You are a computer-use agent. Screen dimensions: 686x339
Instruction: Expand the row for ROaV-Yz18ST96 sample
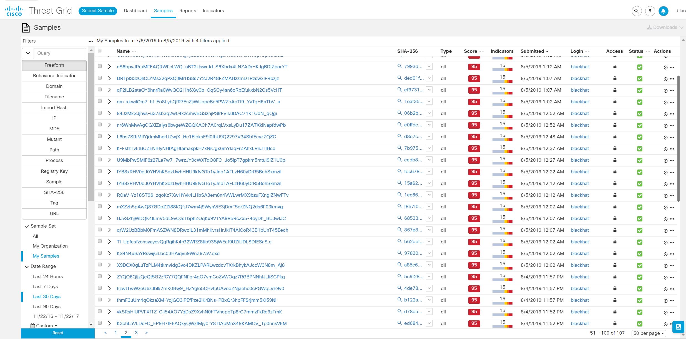(x=109, y=195)
